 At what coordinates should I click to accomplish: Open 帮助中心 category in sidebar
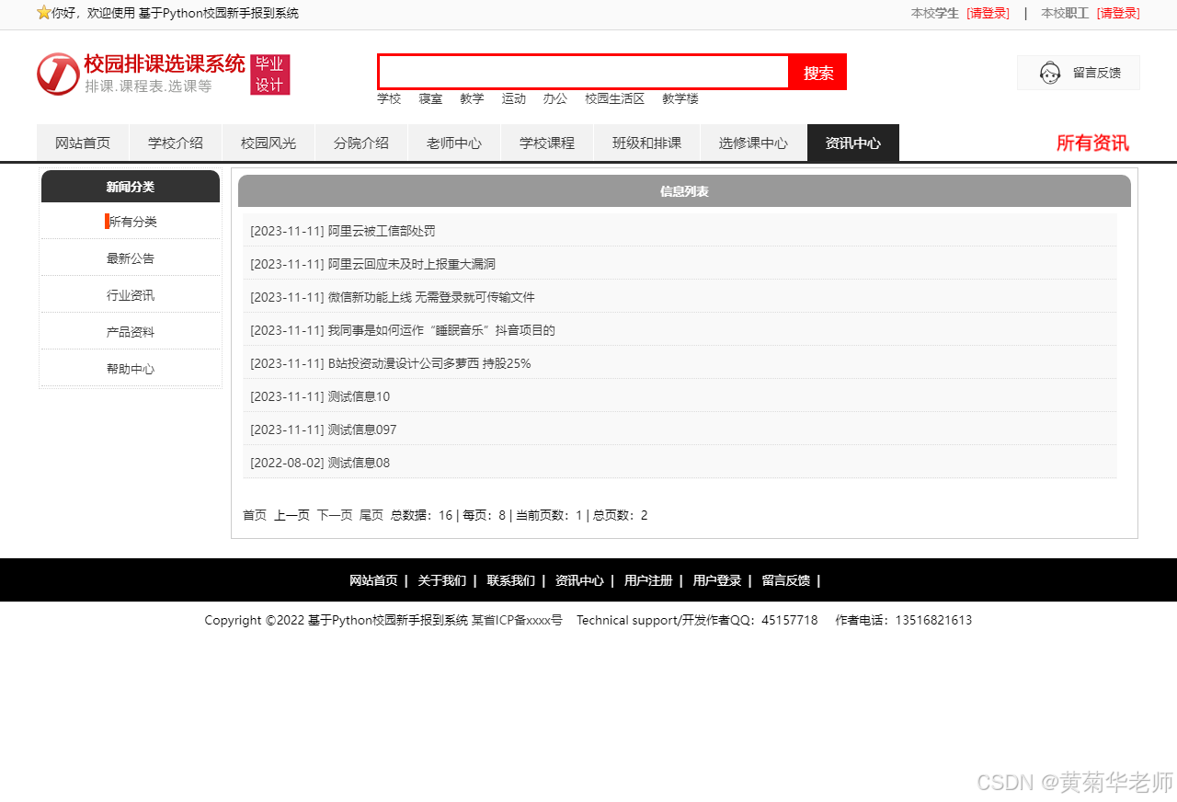[x=131, y=369]
